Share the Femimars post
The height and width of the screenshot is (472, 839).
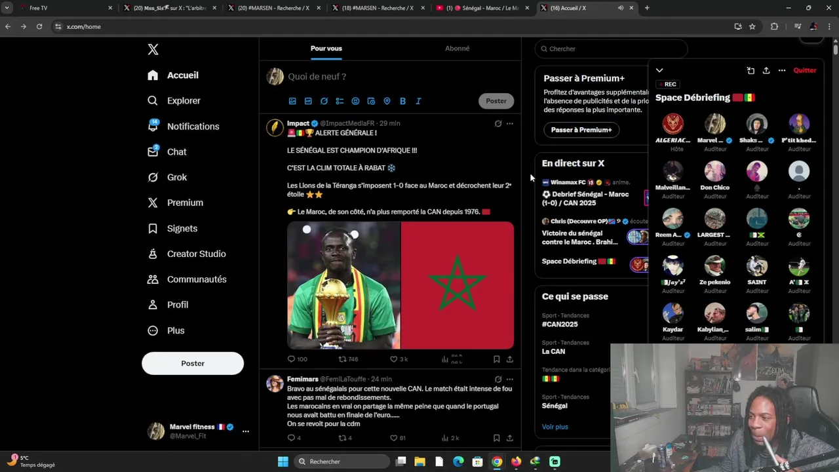pyautogui.click(x=510, y=438)
